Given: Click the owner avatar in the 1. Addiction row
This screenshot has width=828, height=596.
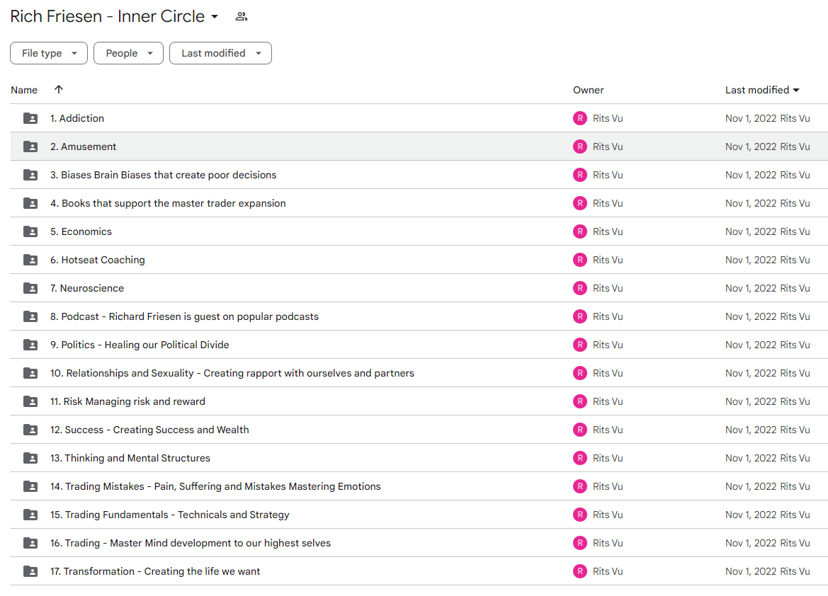Looking at the screenshot, I should pyautogui.click(x=580, y=118).
